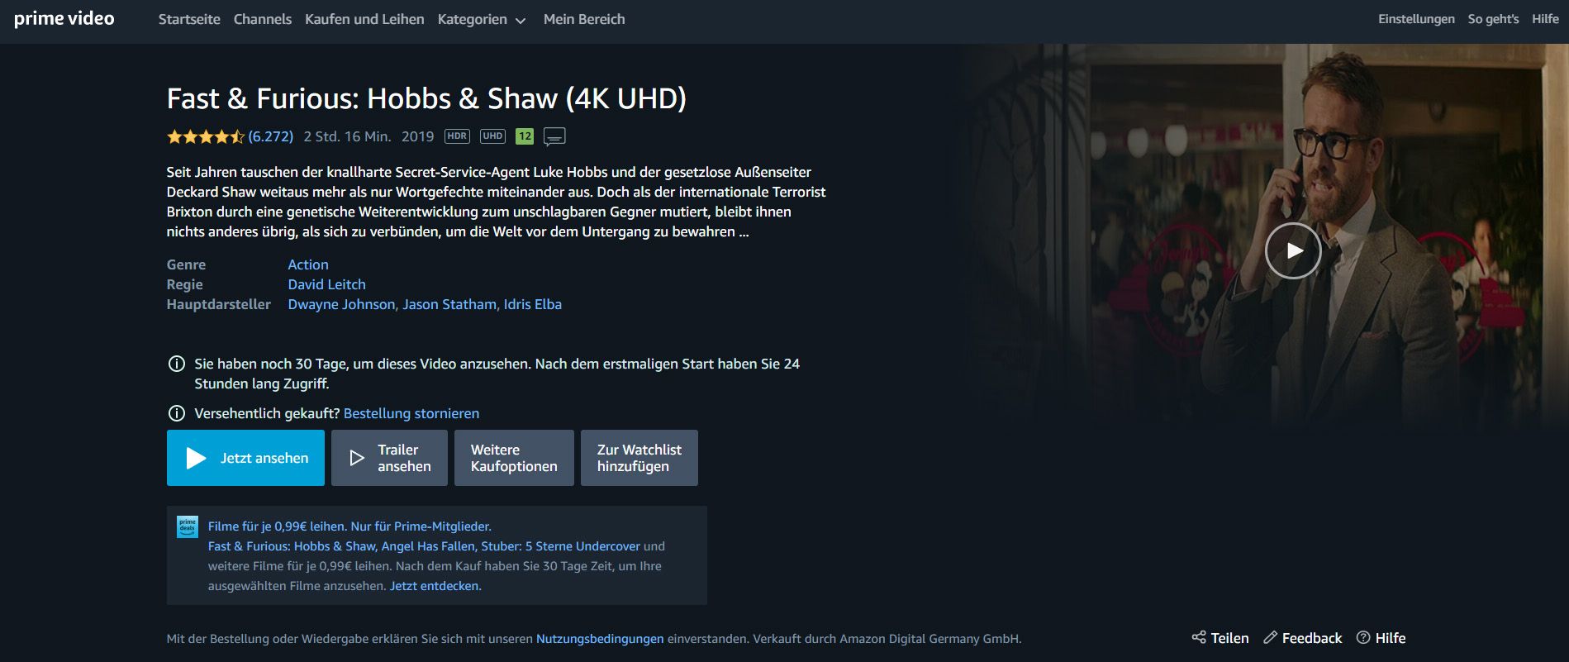This screenshot has width=1569, height=662.
Task: Open the Startseite menu item
Action: 189,19
